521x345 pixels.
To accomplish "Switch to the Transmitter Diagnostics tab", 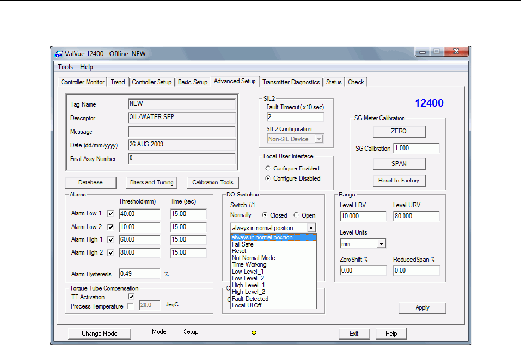I will [291, 82].
